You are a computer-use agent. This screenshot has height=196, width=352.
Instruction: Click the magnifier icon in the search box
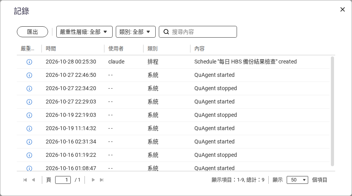point(166,32)
